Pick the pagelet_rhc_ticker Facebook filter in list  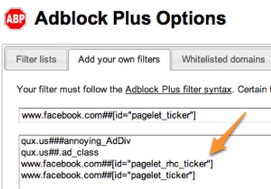(117, 164)
